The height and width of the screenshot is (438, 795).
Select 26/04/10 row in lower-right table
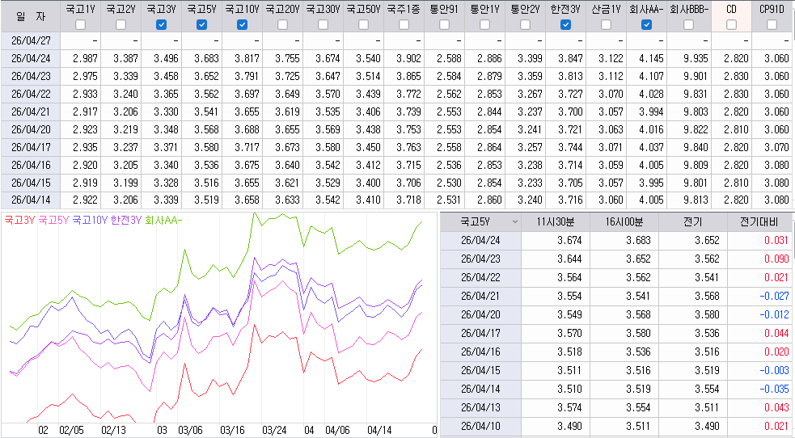click(480, 426)
